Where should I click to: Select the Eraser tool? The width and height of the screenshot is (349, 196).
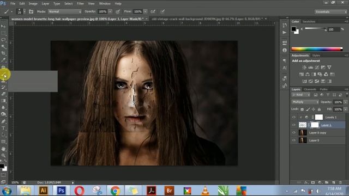pos(3,94)
